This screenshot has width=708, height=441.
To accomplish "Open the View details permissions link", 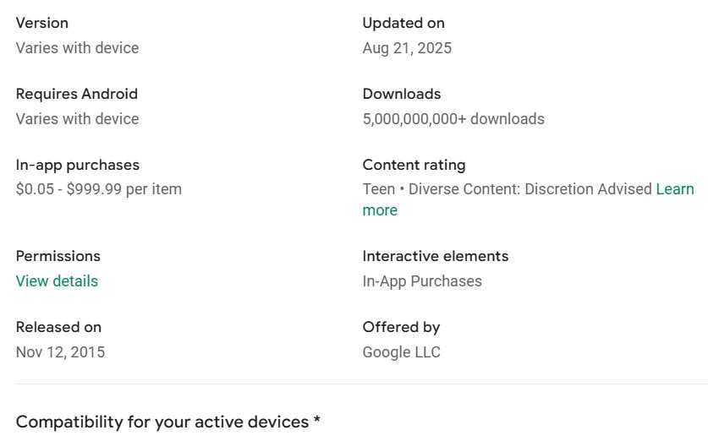I will click(x=57, y=281).
